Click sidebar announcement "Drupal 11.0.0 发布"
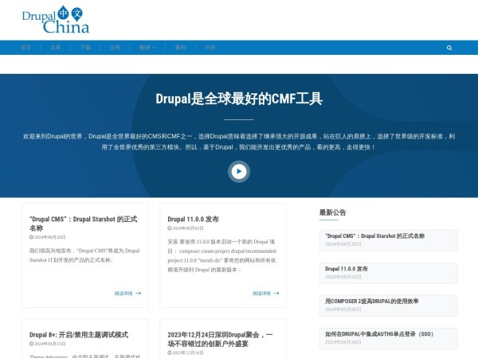This screenshot has height=358, width=478. pyautogui.click(x=347, y=269)
